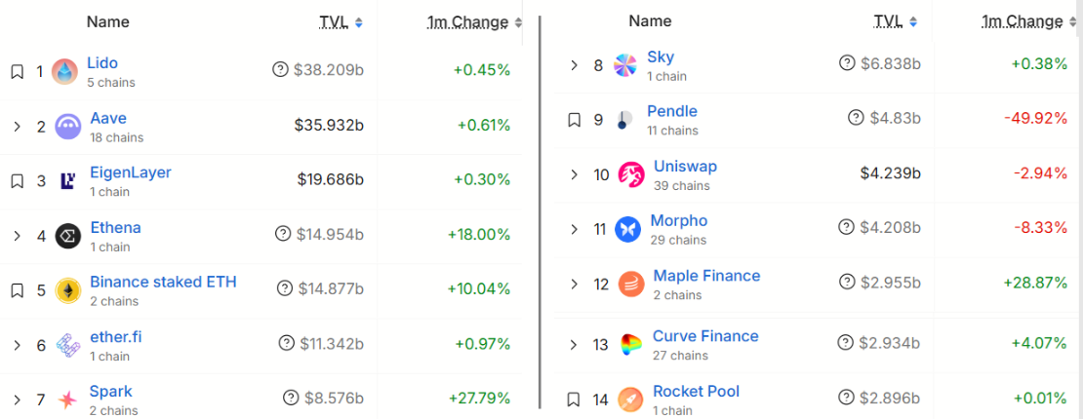Image resolution: width=1083 pixels, height=419 pixels.
Task: Click the left table Name column header
Action: [x=107, y=21]
